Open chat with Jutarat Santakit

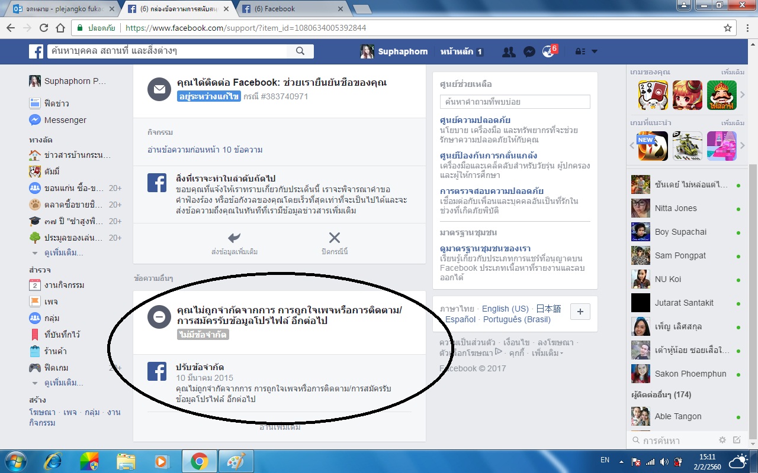pos(686,303)
